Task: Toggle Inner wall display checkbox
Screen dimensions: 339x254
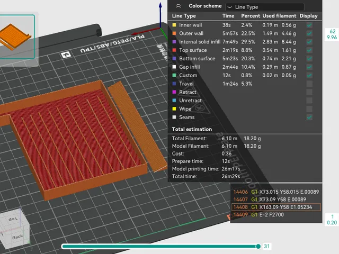Action: (x=309, y=25)
